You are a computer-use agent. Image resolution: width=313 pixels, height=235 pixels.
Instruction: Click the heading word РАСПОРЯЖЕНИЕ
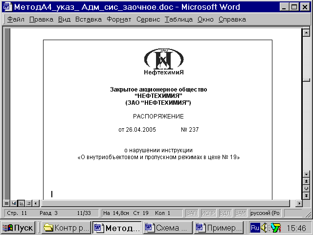[x=158, y=117]
